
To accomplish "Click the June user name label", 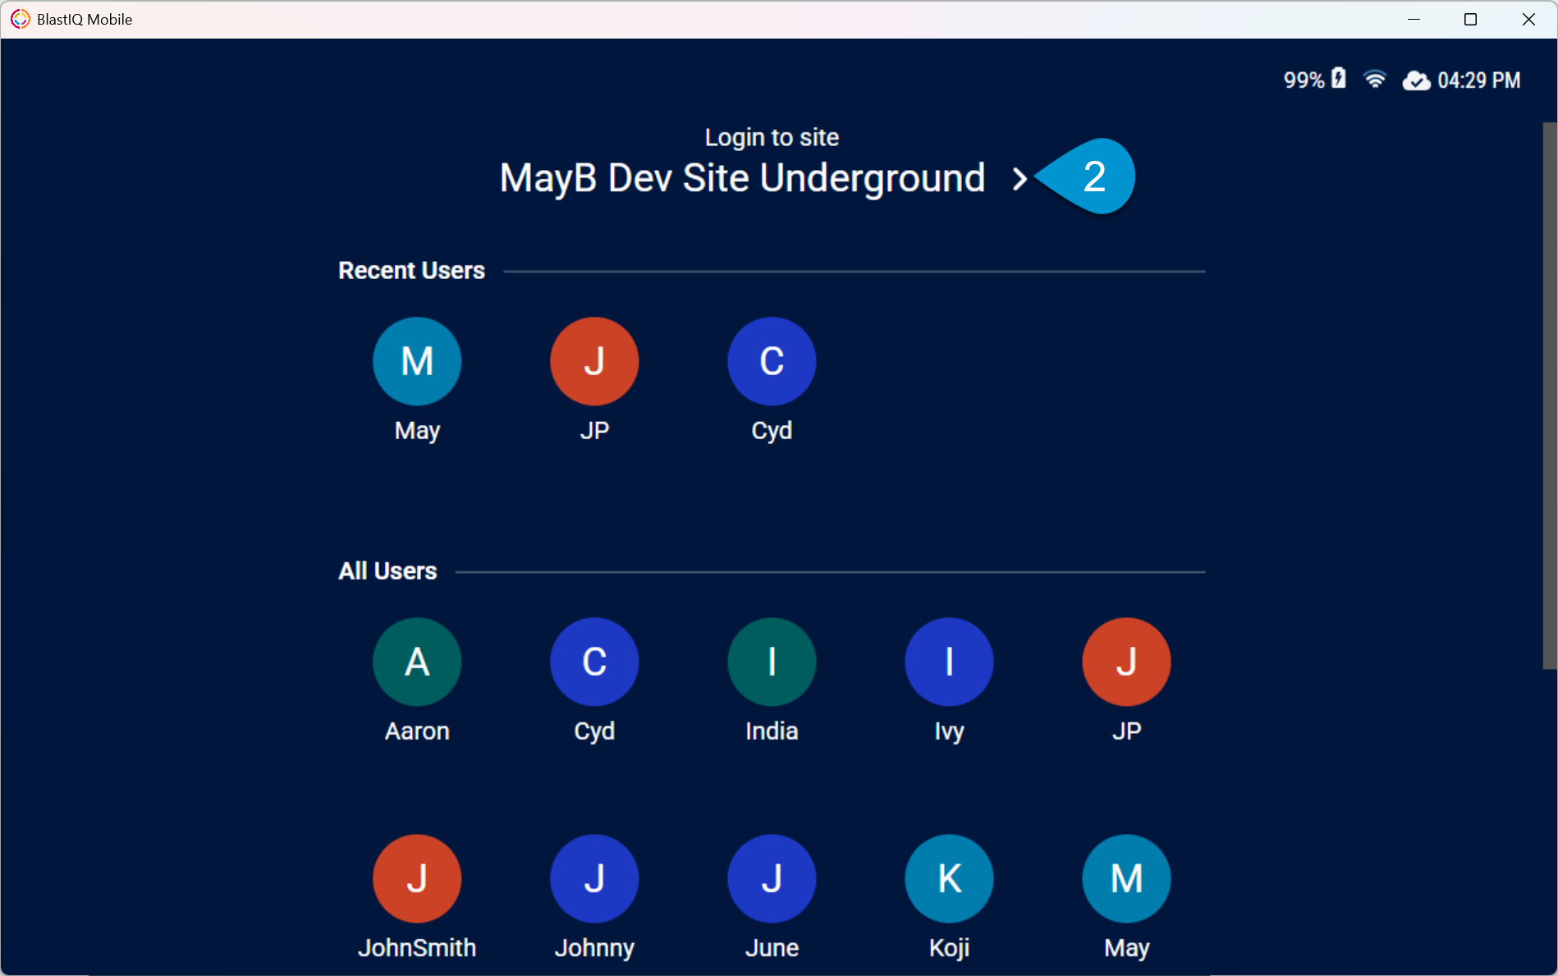I will (x=772, y=947).
